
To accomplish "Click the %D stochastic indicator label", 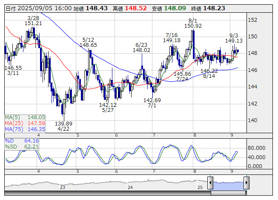I will [10, 140].
